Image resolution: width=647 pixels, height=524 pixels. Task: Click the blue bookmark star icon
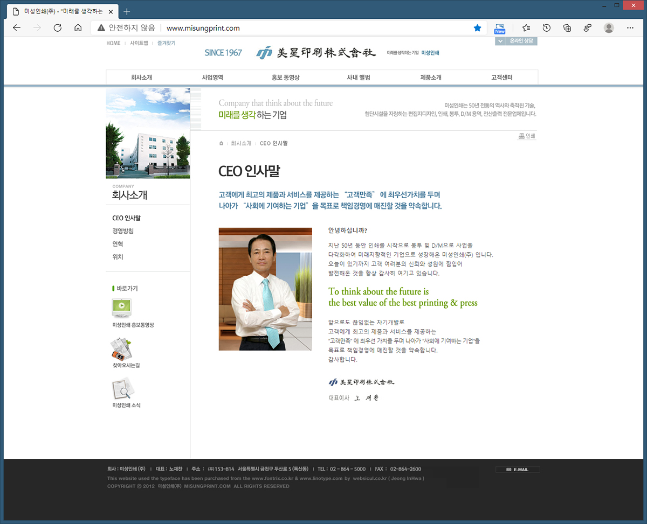click(477, 28)
